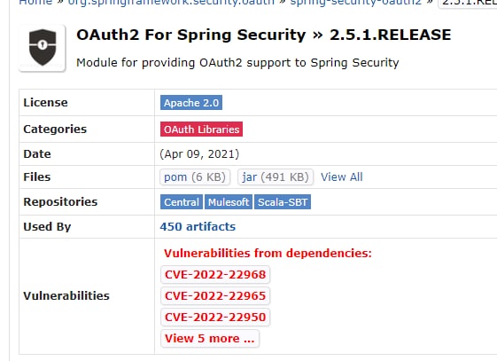The height and width of the screenshot is (361, 497).
Task: Open the Apache 2.0 license tag
Action: (x=191, y=103)
